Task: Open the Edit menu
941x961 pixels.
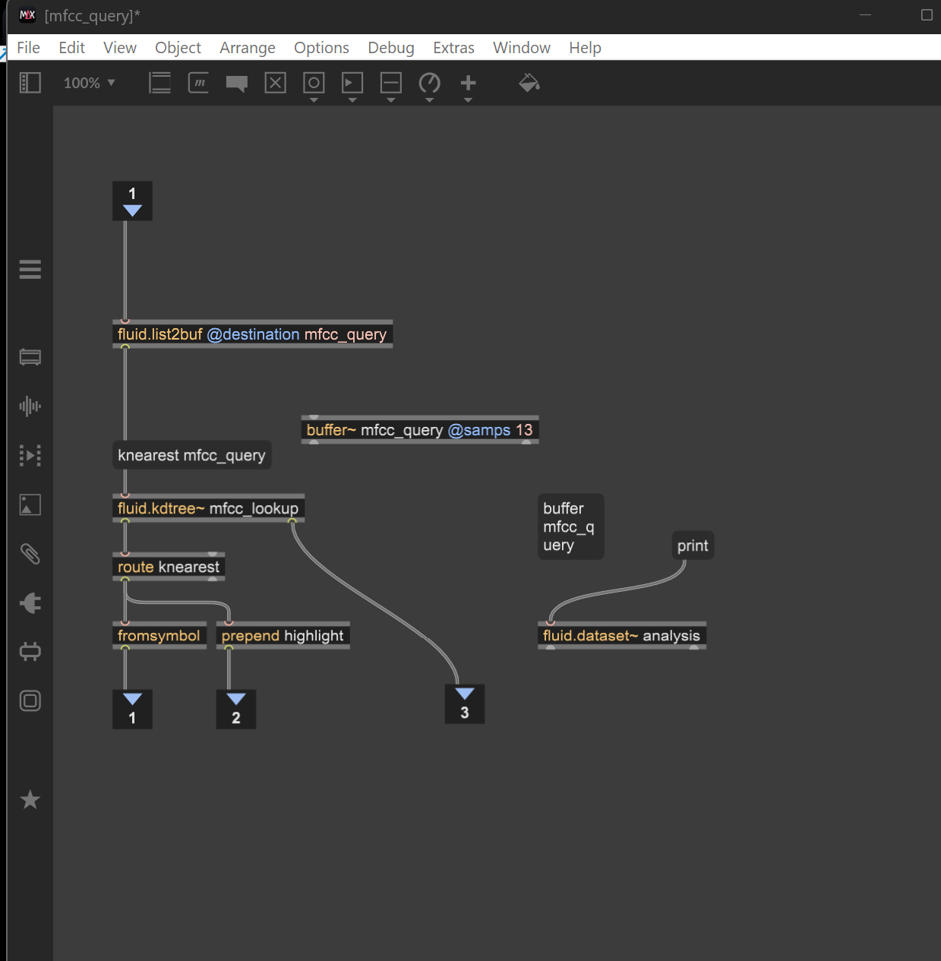Action: pyautogui.click(x=72, y=48)
